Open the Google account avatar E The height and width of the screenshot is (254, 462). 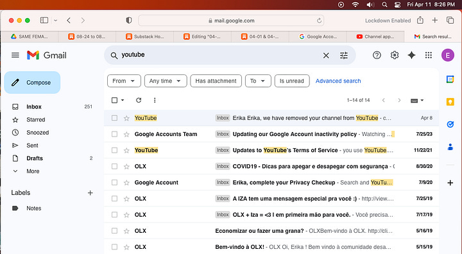[x=448, y=55]
